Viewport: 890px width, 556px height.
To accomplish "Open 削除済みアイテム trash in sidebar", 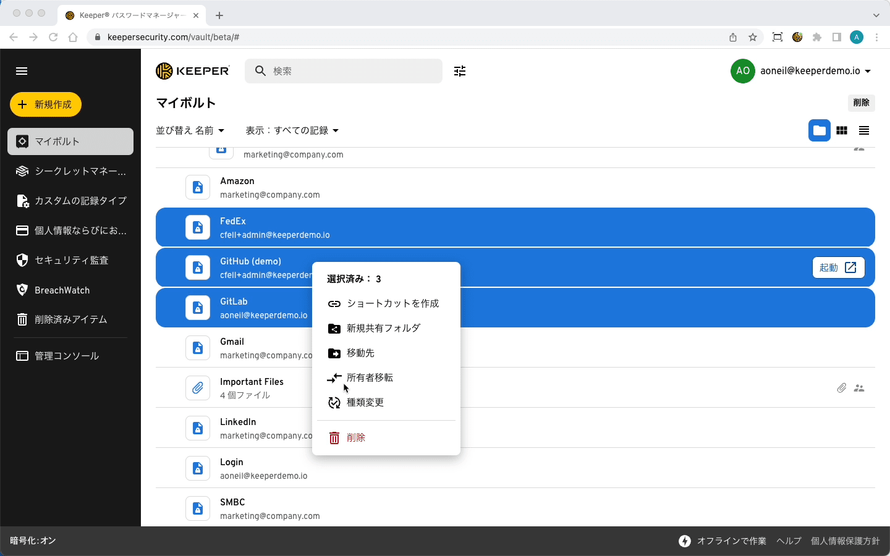I will 70,319.
